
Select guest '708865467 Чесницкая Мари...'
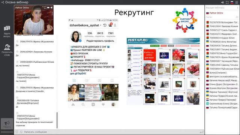click(222, 61)
